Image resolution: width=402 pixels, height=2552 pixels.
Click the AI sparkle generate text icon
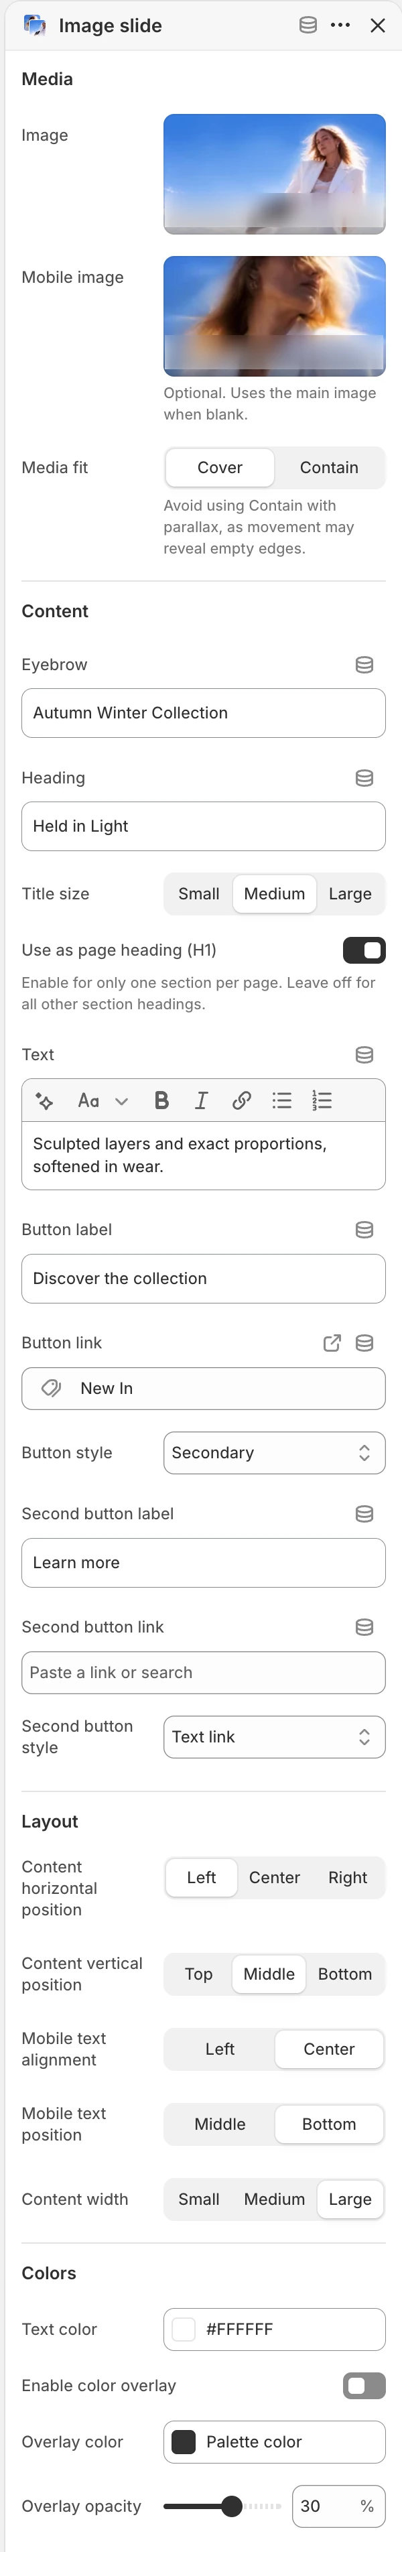45,1100
